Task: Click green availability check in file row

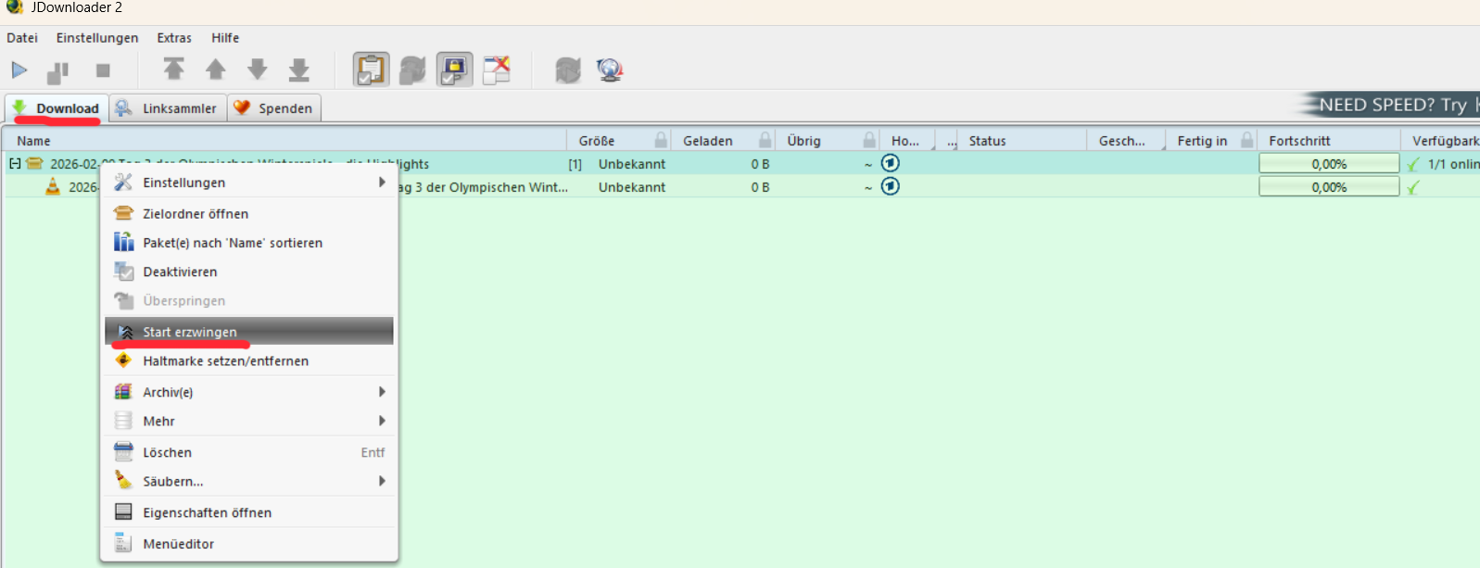Action: [1413, 187]
